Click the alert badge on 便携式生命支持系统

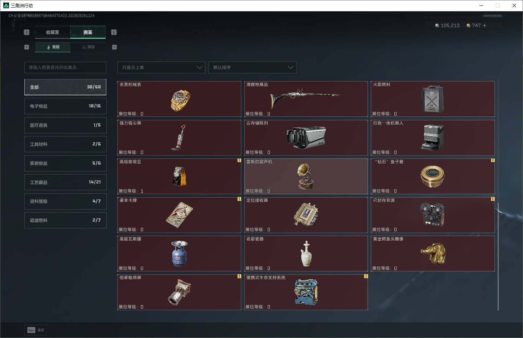(366, 276)
